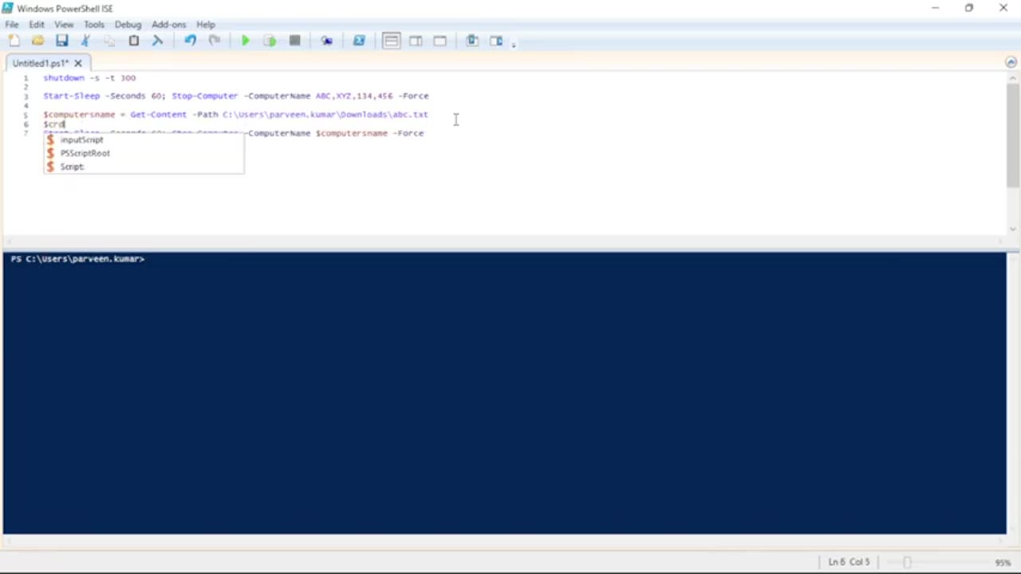Click the Start-Sleep command on line 3
Viewport: 1021px width, 574px height.
(72, 96)
